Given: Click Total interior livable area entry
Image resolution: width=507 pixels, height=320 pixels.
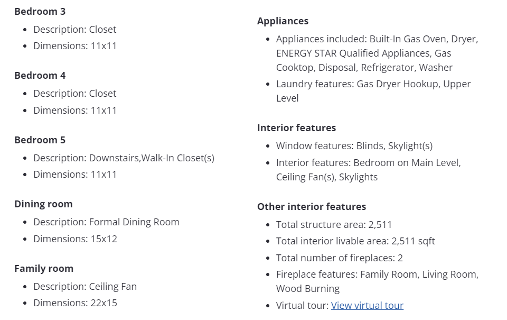Looking at the screenshot, I should pos(355,241).
